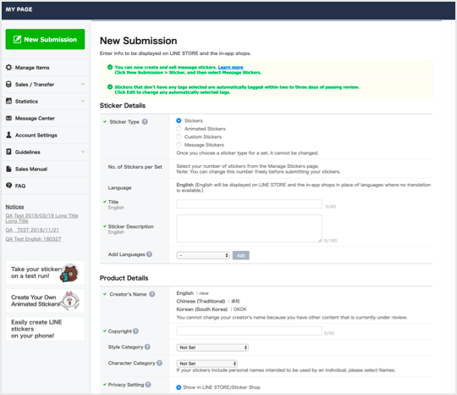457x395 pixels.
Task: Expand the Sales / Transfer menu chevron
Action: pyautogui.click(x=83, y=84)
